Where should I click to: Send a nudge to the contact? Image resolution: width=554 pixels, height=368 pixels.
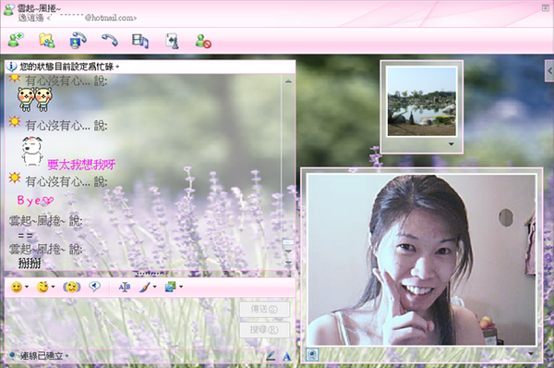click(72, 287)
